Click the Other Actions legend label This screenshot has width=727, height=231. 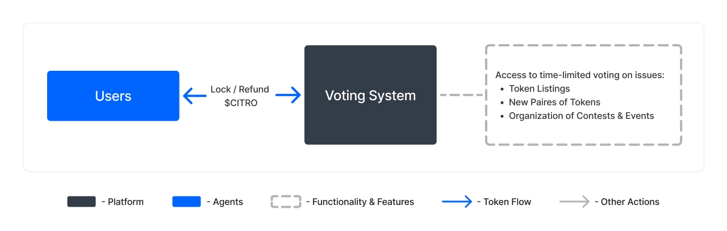(x=629, y=202)
